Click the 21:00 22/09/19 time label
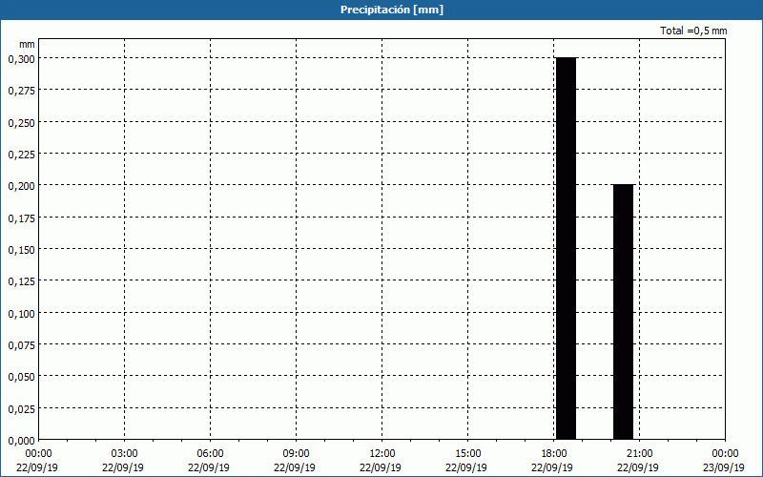This screenshot has height=477, width=763. pos(638,461)
